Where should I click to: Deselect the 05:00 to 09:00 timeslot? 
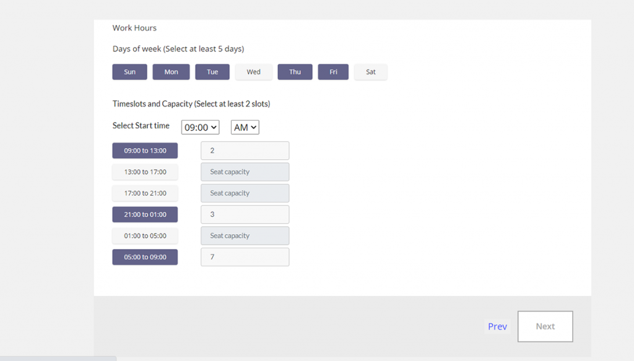point(145,257)
